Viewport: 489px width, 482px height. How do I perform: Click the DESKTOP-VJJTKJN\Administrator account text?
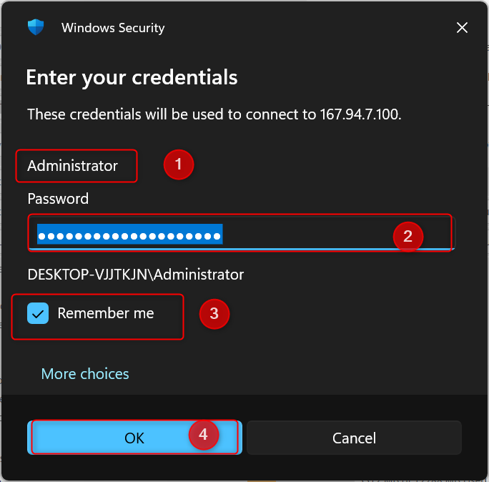point(136,275)
